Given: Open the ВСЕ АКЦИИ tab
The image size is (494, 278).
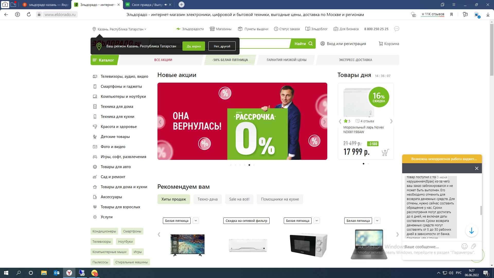Looking at the screenshot, I should point(163,60).
